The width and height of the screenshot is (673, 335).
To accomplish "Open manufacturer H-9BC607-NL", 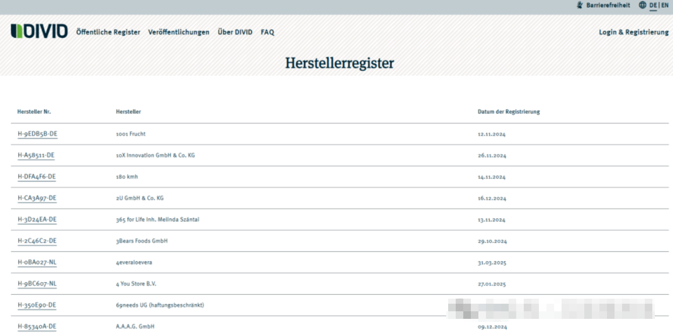I will point(37,284).
